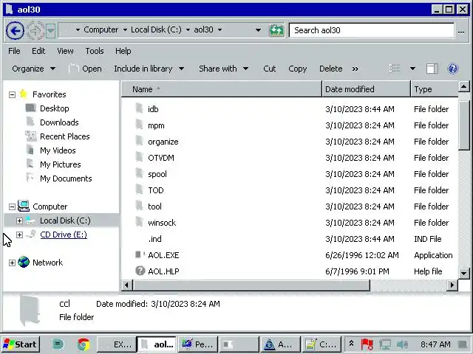Select the AOL.EXE application icon

coord(140,254)
